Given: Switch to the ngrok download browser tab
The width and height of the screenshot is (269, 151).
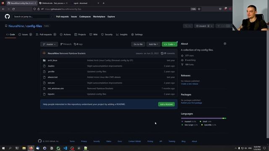Looking at the screenshot, I should [x=85, y=3].
